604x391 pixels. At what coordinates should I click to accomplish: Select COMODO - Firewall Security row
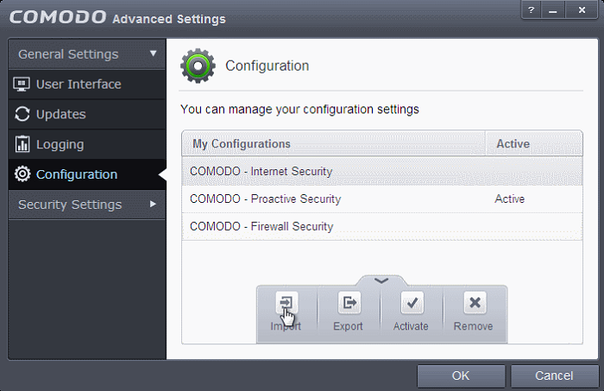382,226
